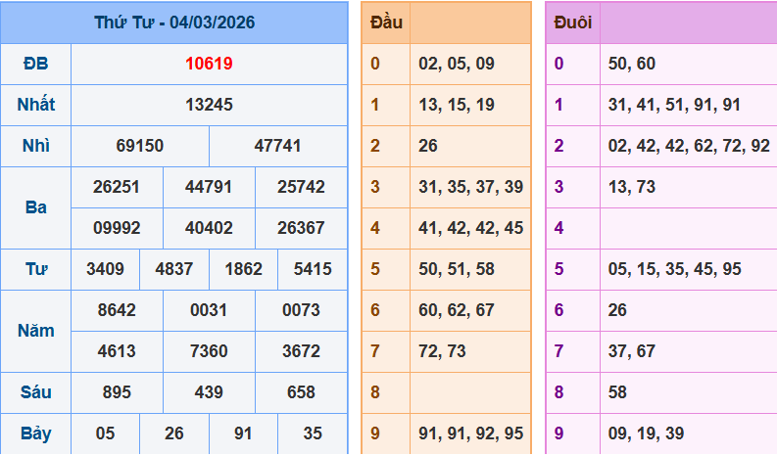Click the first prize number 13245
The width and height of the screenshot is (777, 456).
coord(209,105)
